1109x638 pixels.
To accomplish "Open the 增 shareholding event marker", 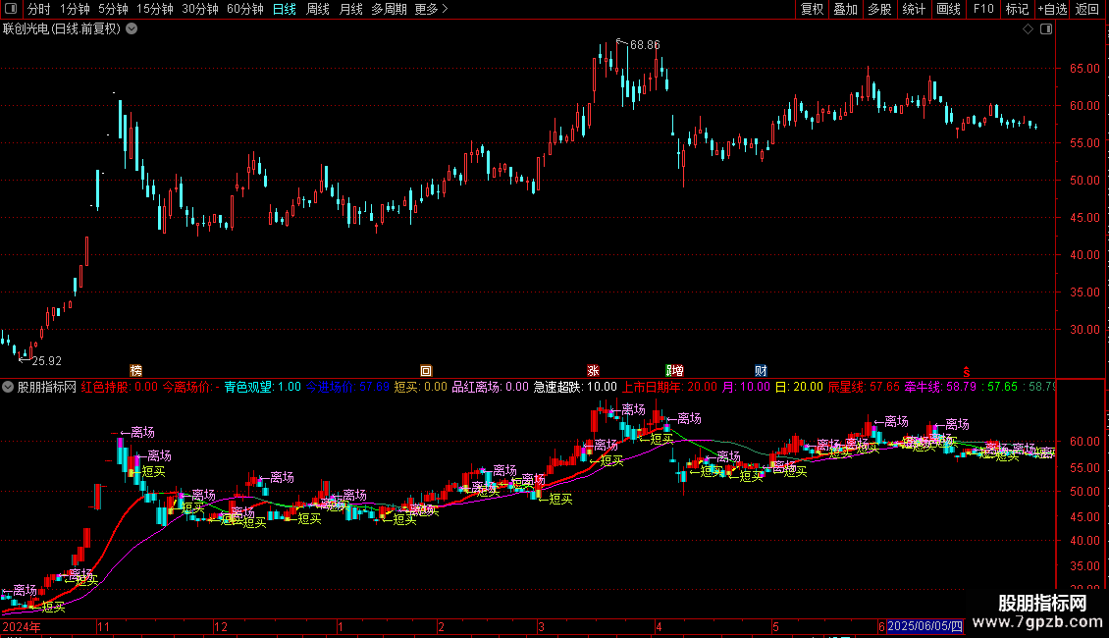I will 675,371.
